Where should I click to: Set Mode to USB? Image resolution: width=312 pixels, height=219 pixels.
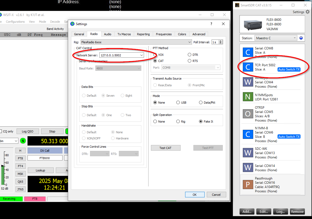178,103
